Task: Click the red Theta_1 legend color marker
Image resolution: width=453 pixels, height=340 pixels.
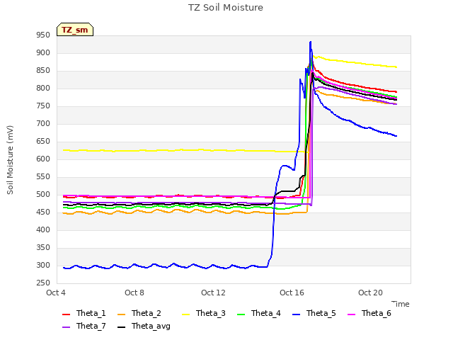Action: coord(66,314)
